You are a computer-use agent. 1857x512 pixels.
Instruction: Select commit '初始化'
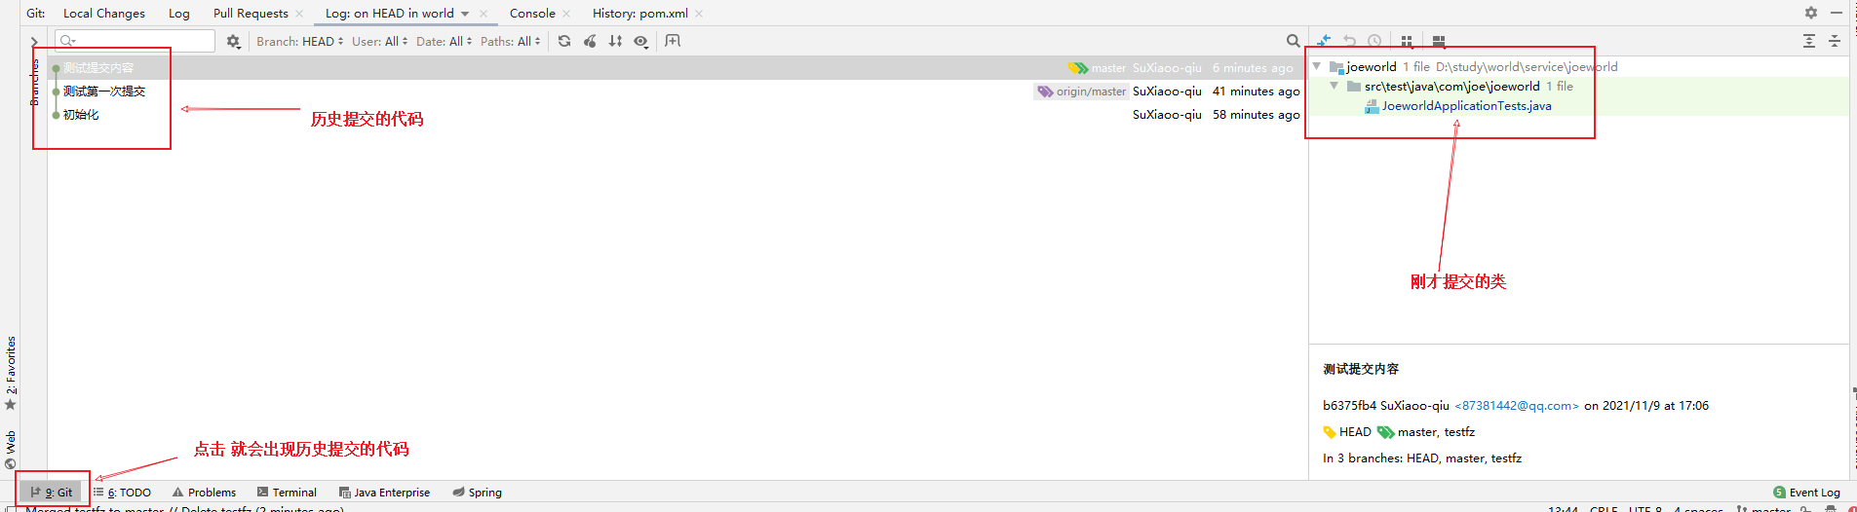point(677,114)
